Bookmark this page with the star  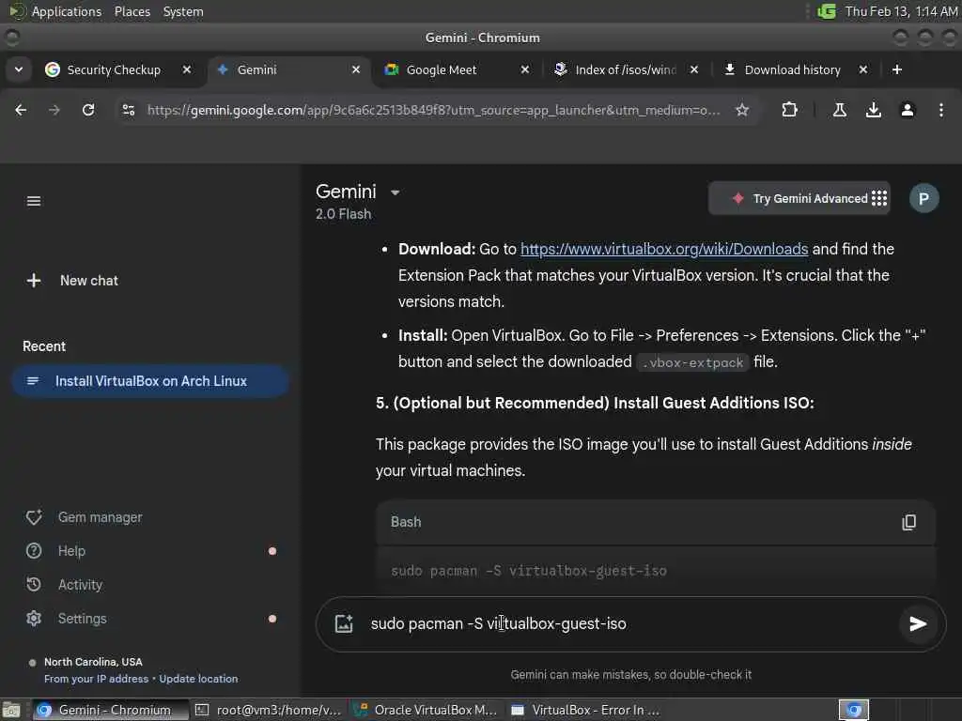(742, 110)
